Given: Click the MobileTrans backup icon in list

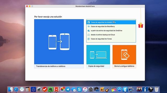Looking at the screenshot, I should [89, 22].
